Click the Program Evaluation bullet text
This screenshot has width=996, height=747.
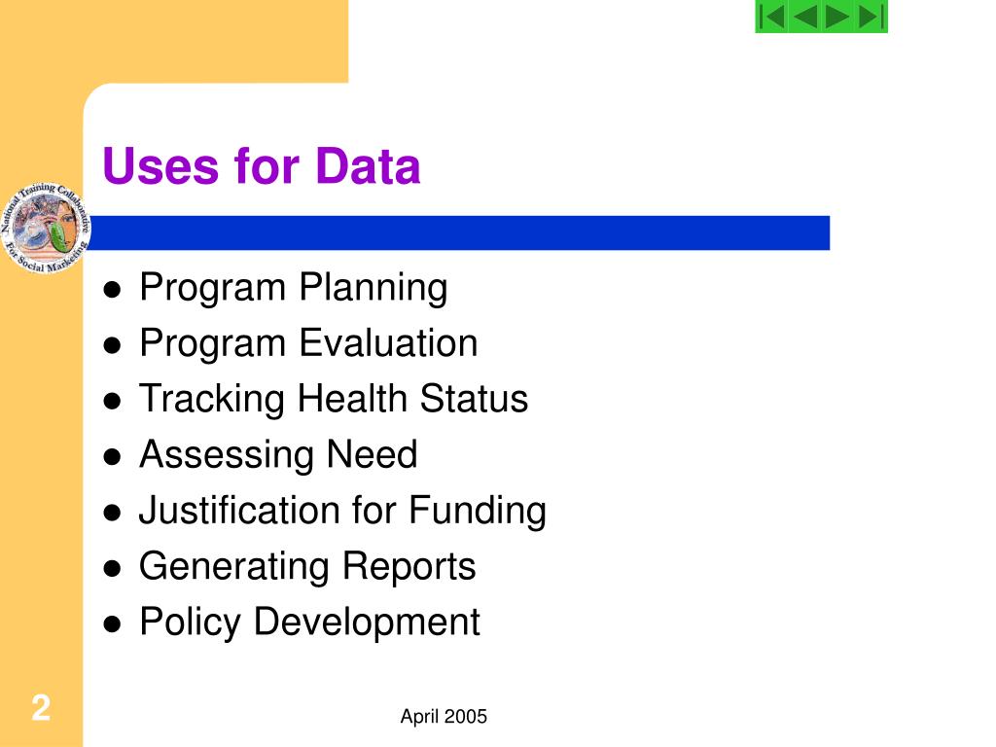[x=308, y=343]
